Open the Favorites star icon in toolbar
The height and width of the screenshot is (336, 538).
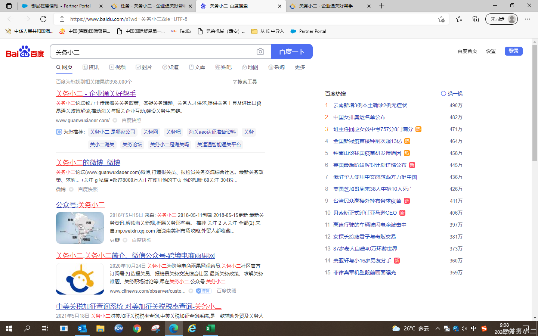pyautogui.click(x=459, y=19)
